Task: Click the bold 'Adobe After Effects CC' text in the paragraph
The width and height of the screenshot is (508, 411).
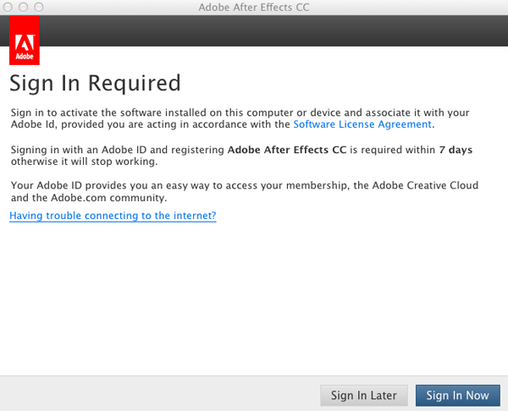Action: tap(287, 150)
